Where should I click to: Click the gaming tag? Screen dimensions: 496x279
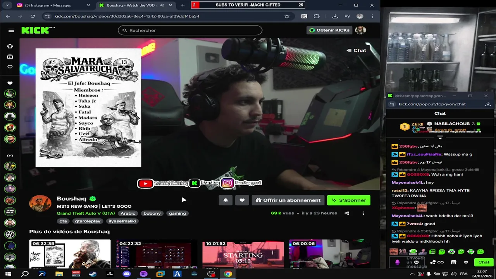pyautogui.click(x=177, y=214)
